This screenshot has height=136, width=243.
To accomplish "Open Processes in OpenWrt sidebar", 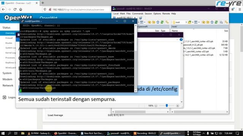I will pyautogui.click(x=10, y=58).
